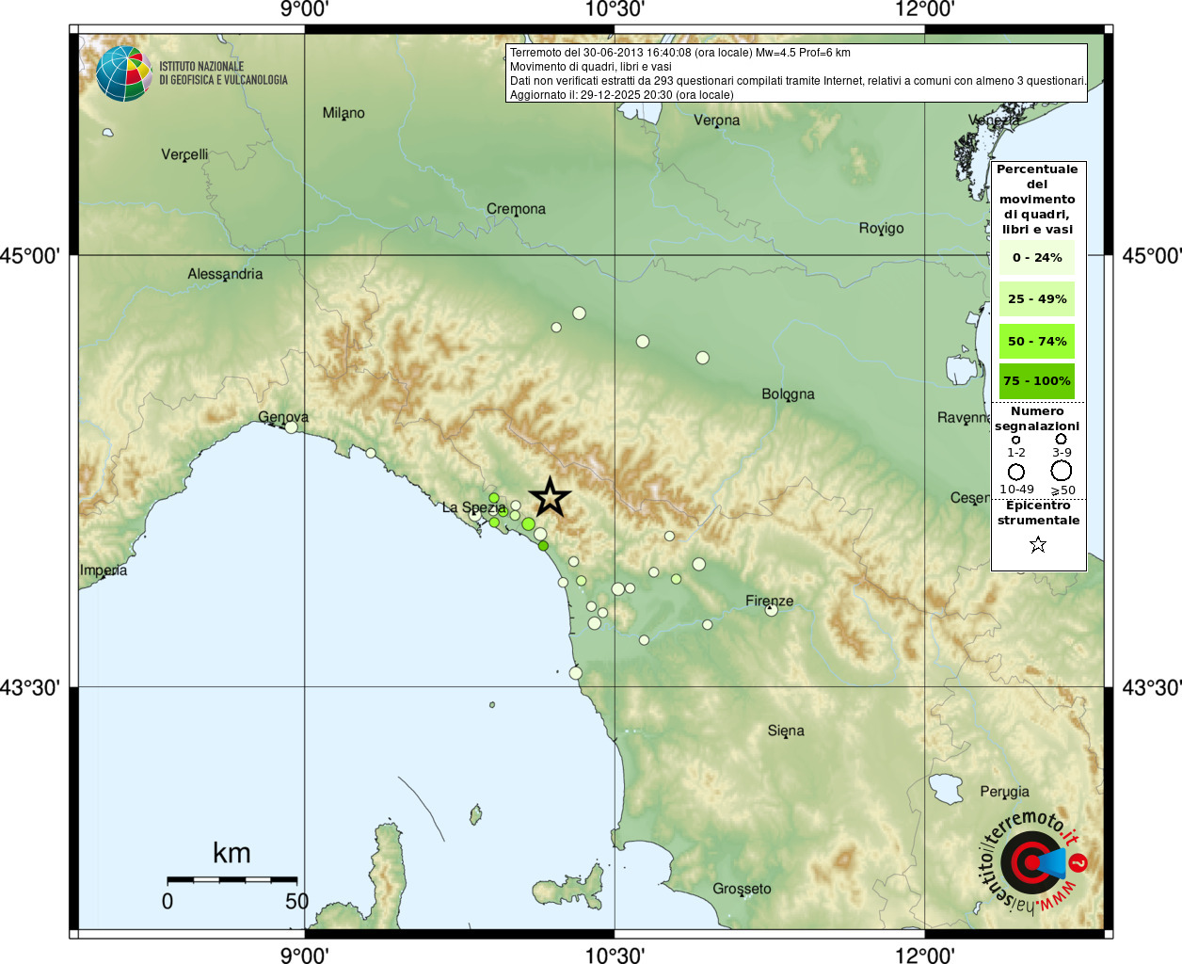Click the 50 - 74% legend swatch

pyautogui.click(x=1037, y=341)
